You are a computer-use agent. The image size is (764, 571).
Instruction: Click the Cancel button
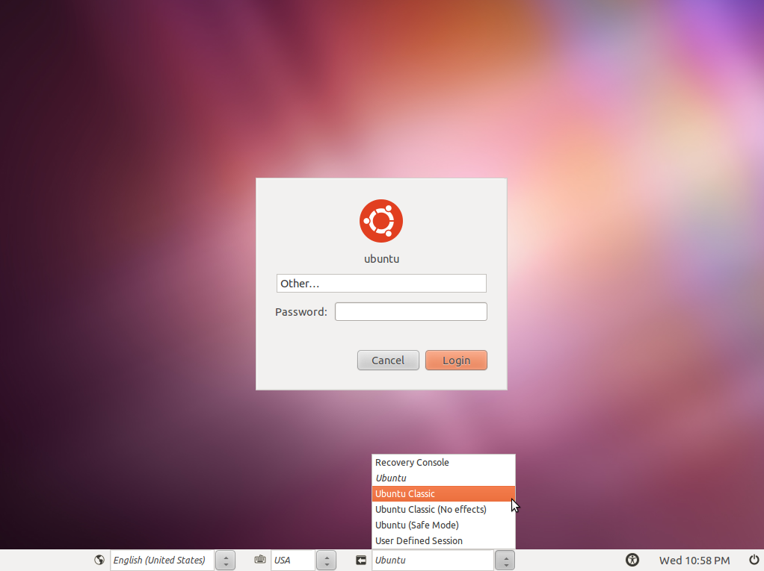(x=388, y=361)
